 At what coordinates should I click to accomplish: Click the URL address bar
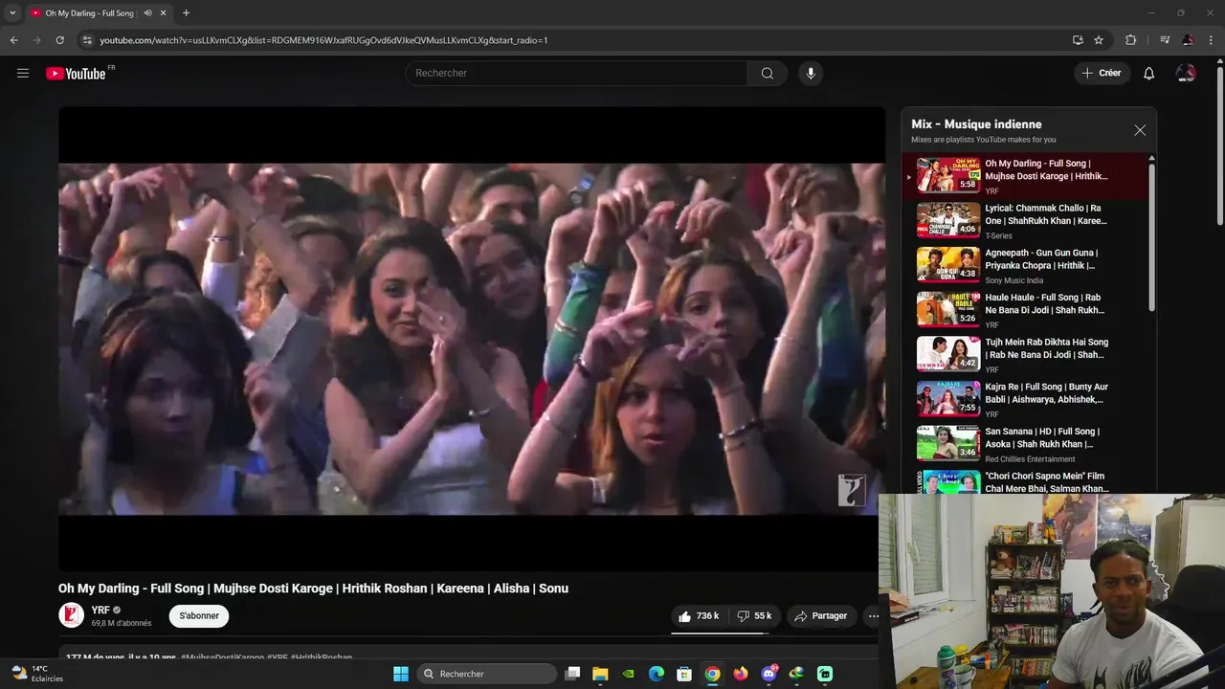(x=574, y=40)
